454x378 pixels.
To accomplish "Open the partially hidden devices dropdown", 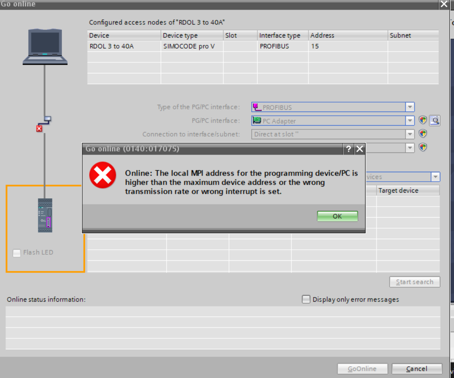I will 435,177.
